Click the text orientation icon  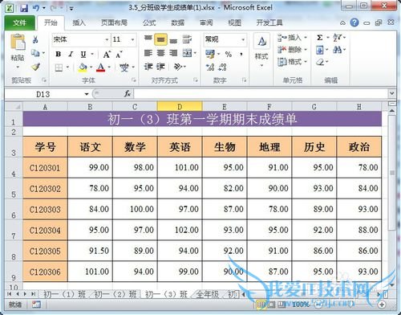[x=178, y=67]
